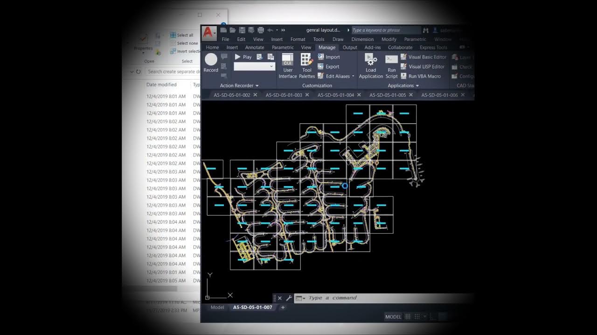Toggle snap mode status bar icon

pos(417,317)
